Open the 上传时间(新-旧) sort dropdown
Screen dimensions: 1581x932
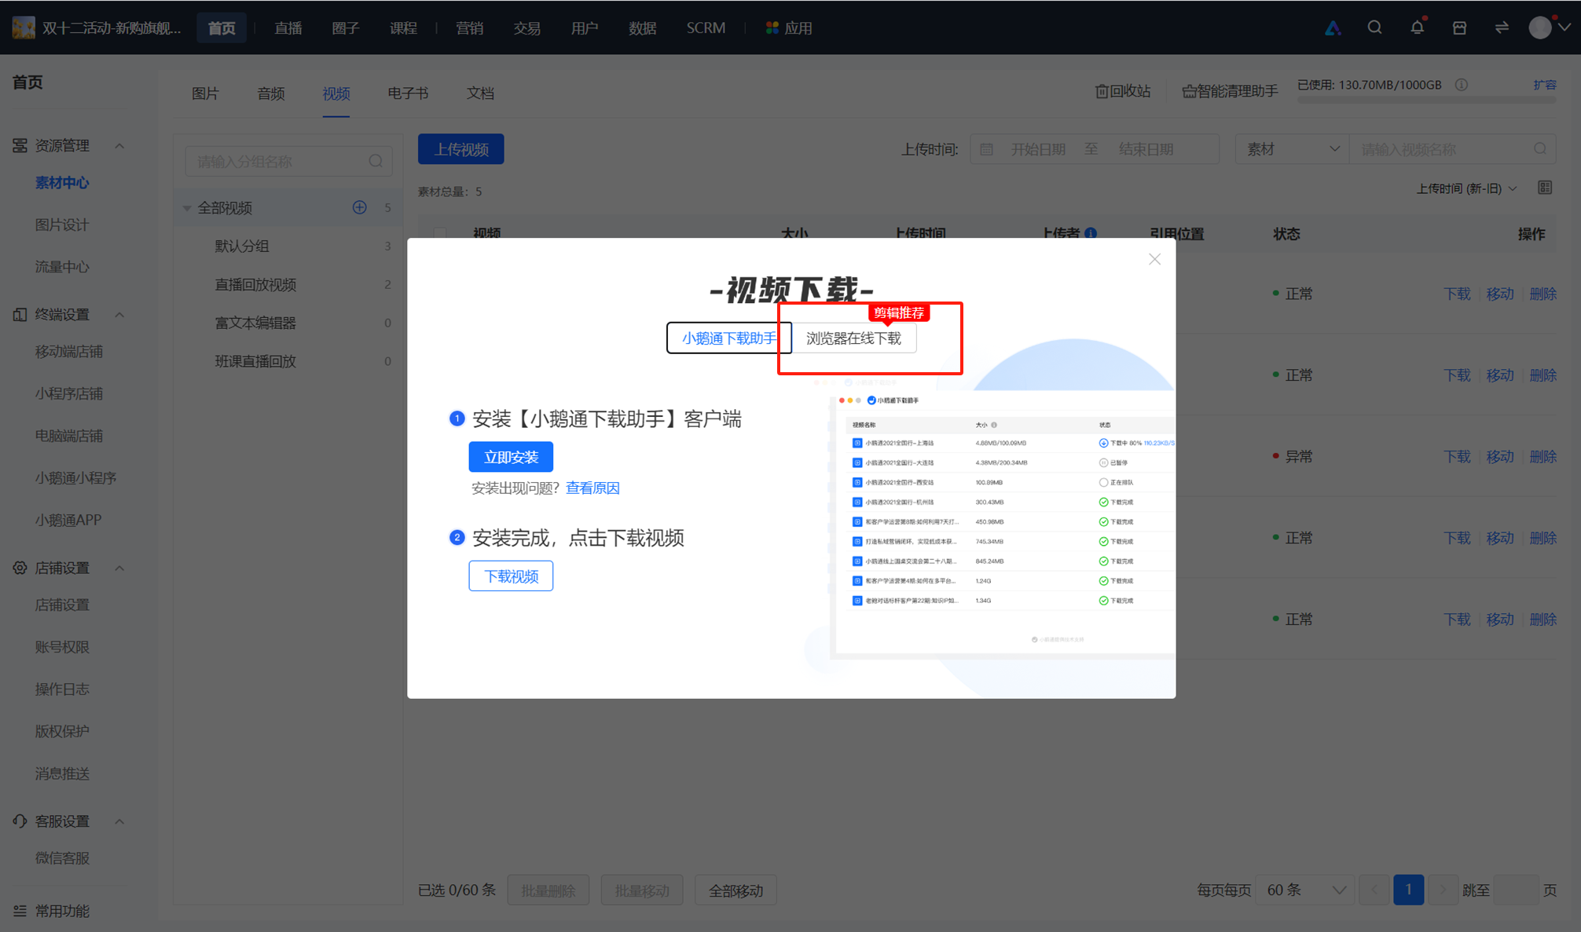pyautogui.click(x=1466, y=188)
